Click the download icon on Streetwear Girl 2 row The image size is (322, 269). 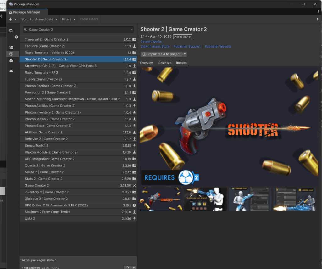pos(134,66)
